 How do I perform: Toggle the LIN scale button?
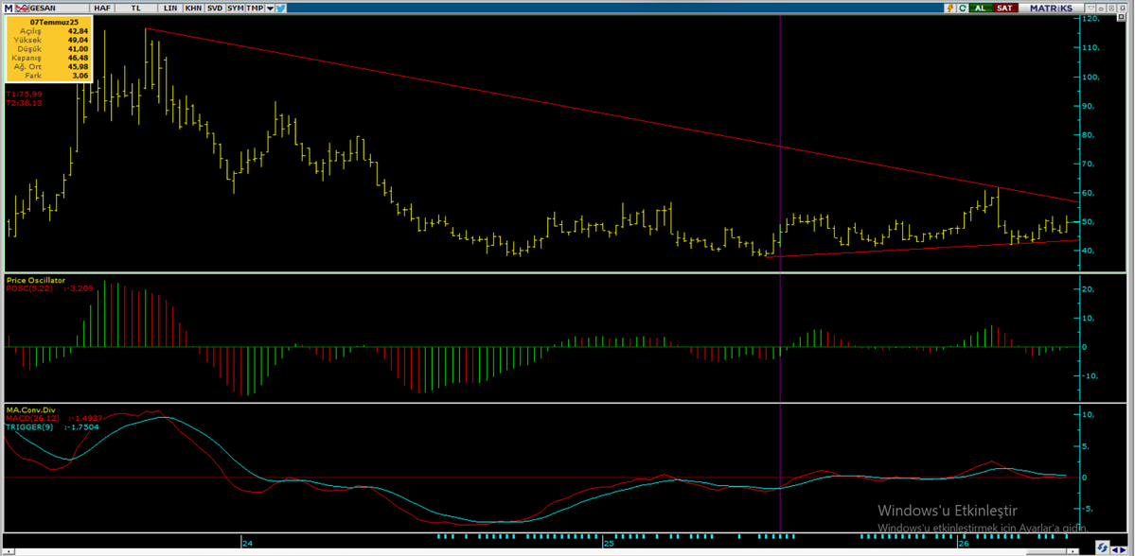pyautogui.click(x=170, y=8)
